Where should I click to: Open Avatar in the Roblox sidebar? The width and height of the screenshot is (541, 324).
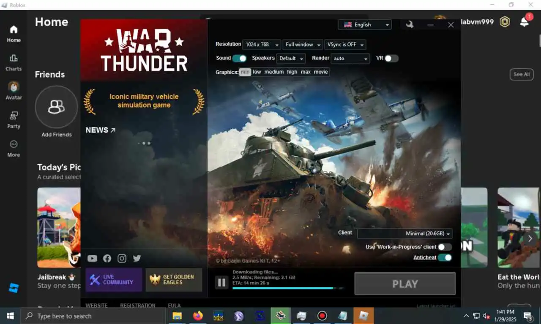pos(14,91)
